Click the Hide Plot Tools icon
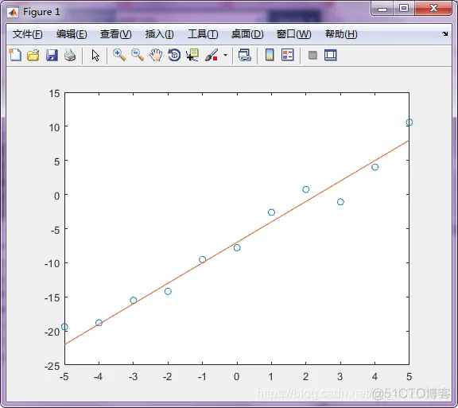This screenshot has width=458, height=408. (312, 55)
